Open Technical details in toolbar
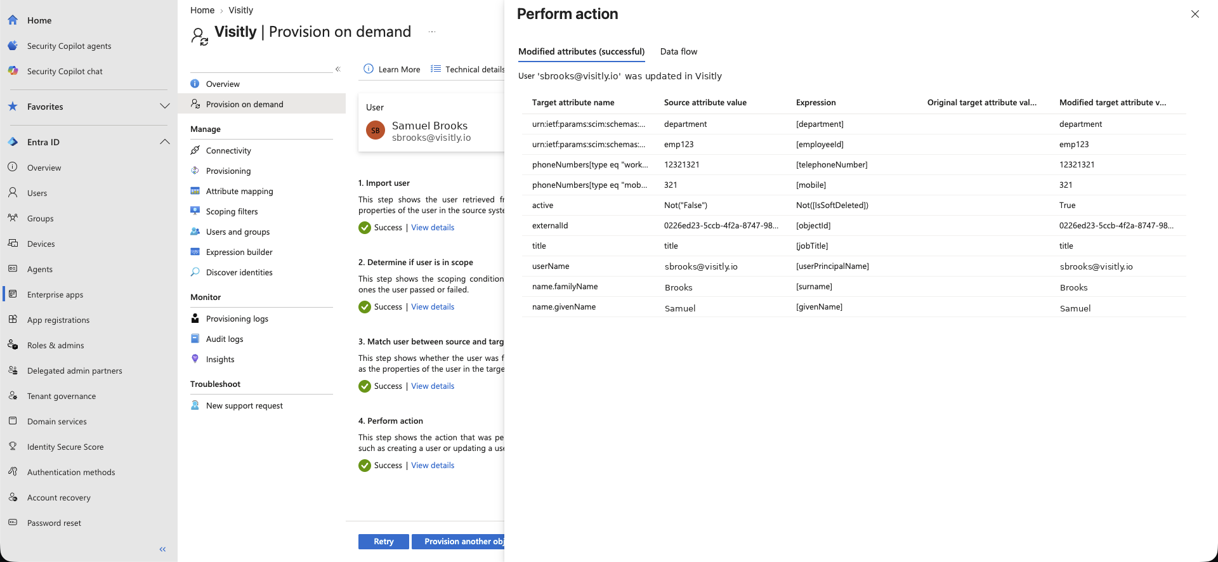 pyautogui.click(x=468, y=69)
